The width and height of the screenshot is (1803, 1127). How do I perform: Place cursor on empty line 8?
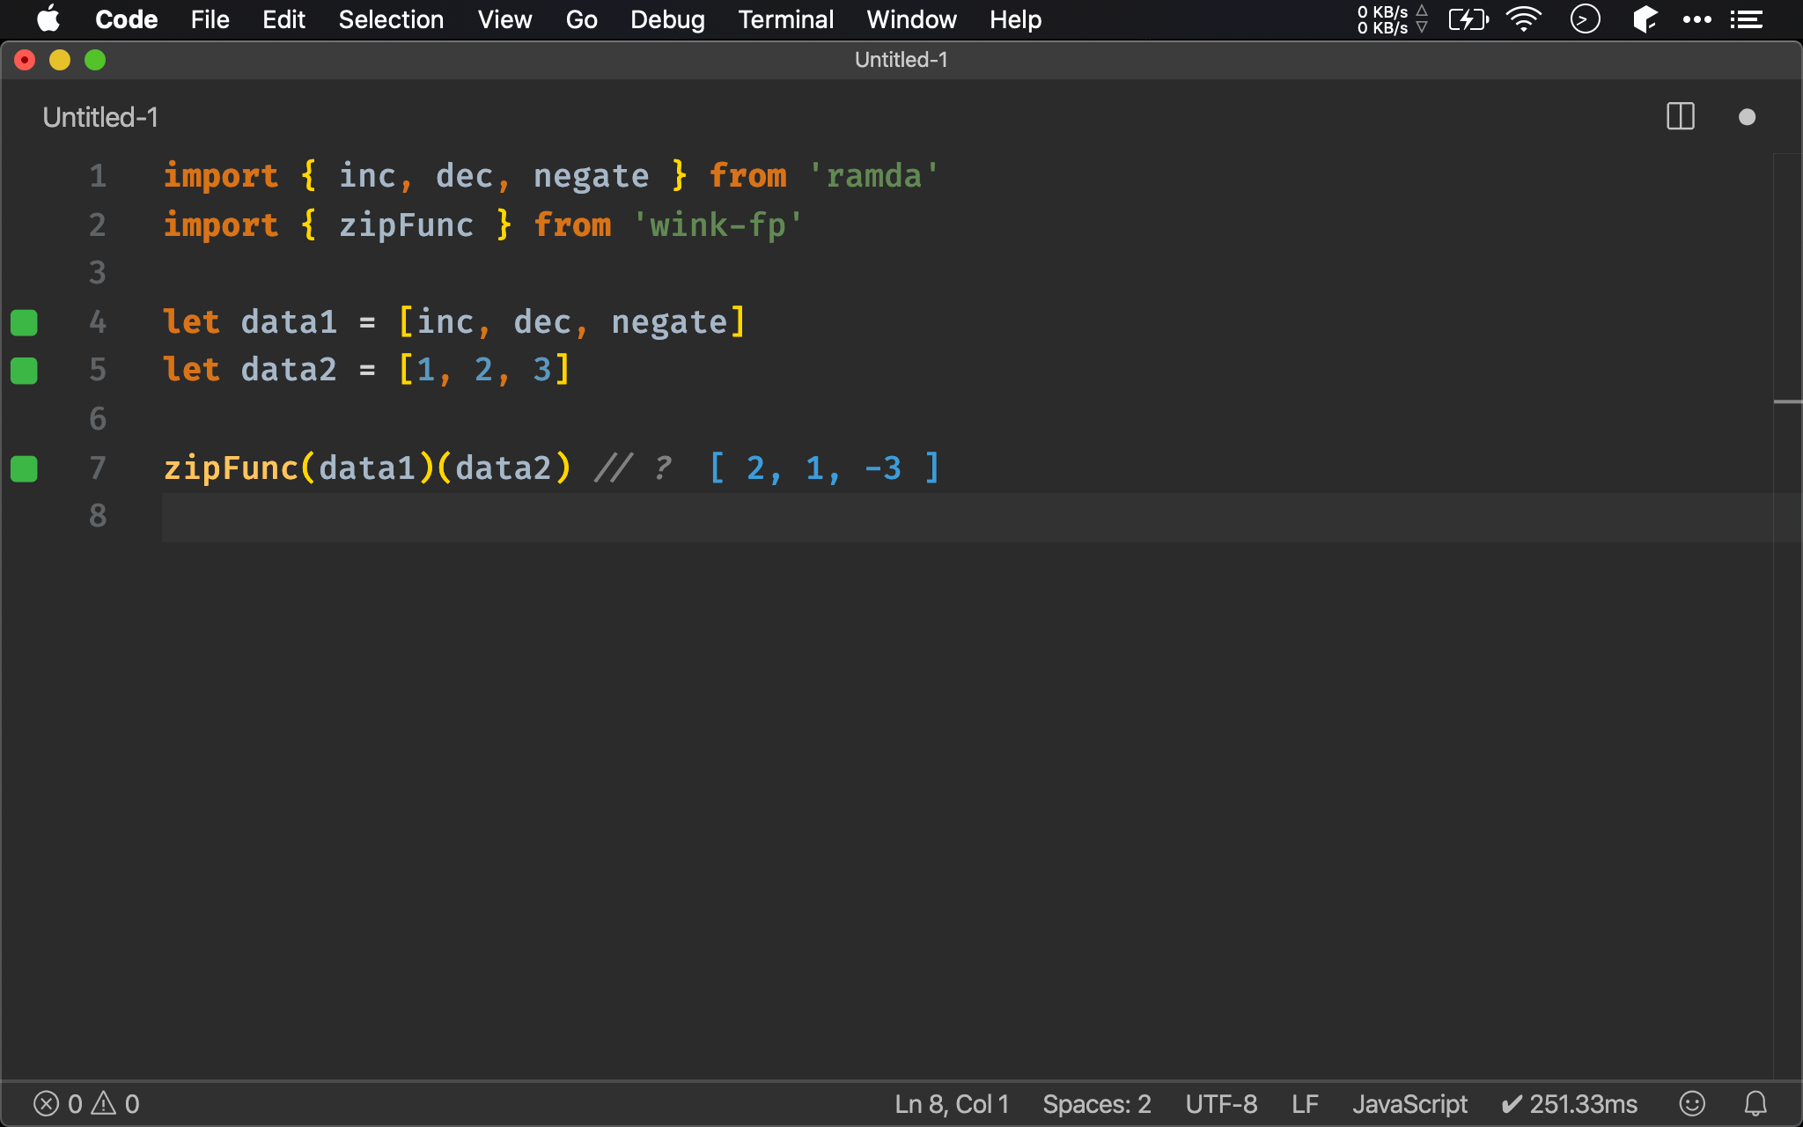(x=967, y=517)
